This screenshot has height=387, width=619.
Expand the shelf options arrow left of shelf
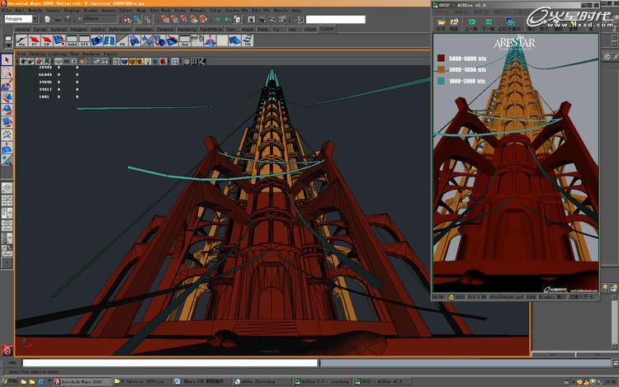click(x=8, y=44)
